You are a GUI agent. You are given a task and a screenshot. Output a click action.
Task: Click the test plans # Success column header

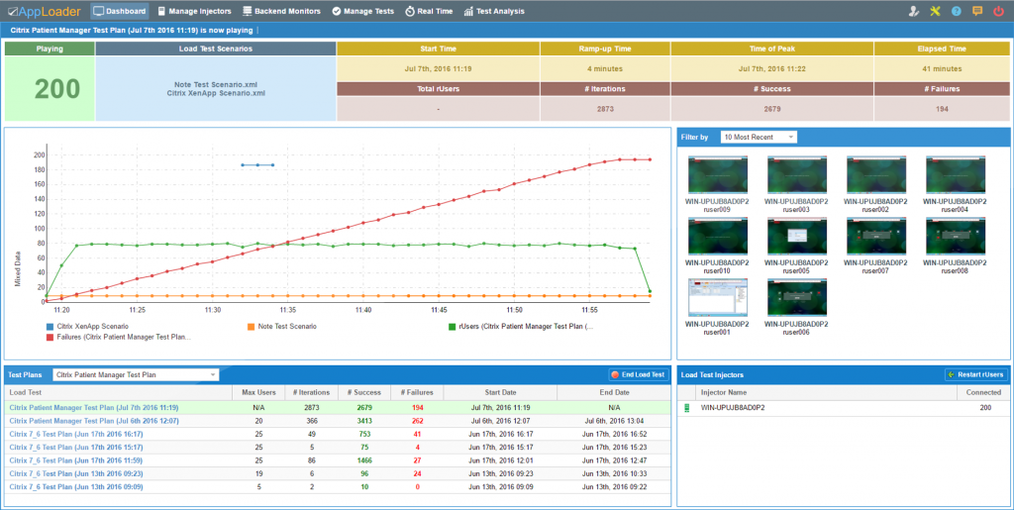click(x=364, y=392)
